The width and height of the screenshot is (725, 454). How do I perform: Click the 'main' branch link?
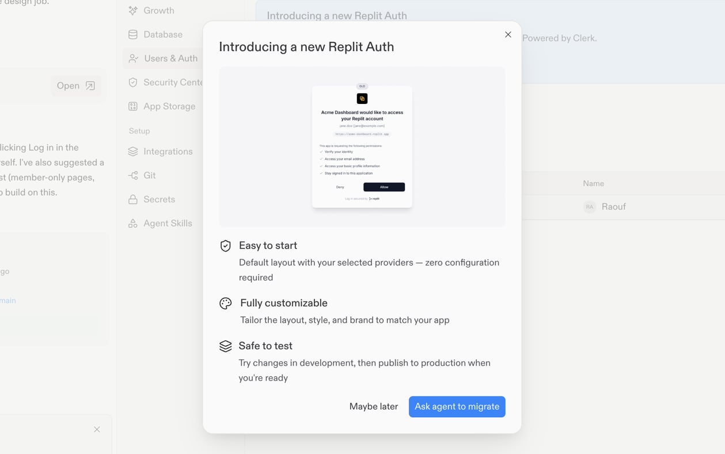pos(8,301)
